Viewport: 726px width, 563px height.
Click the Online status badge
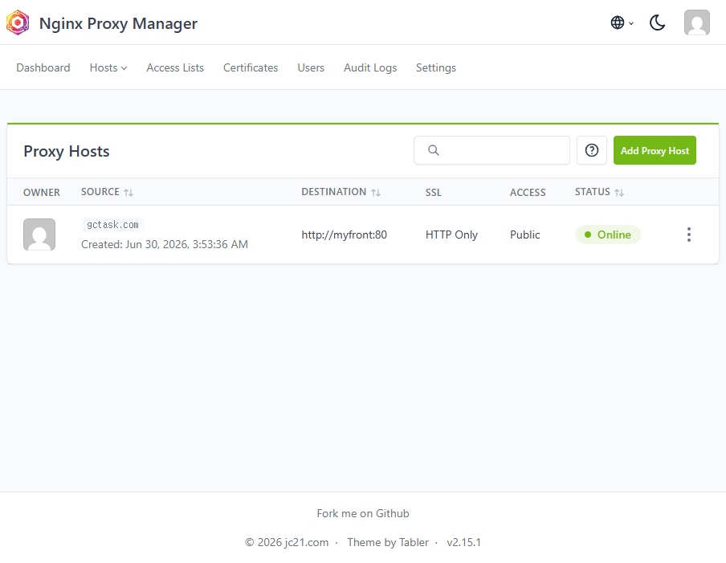[x=607, y=235]
